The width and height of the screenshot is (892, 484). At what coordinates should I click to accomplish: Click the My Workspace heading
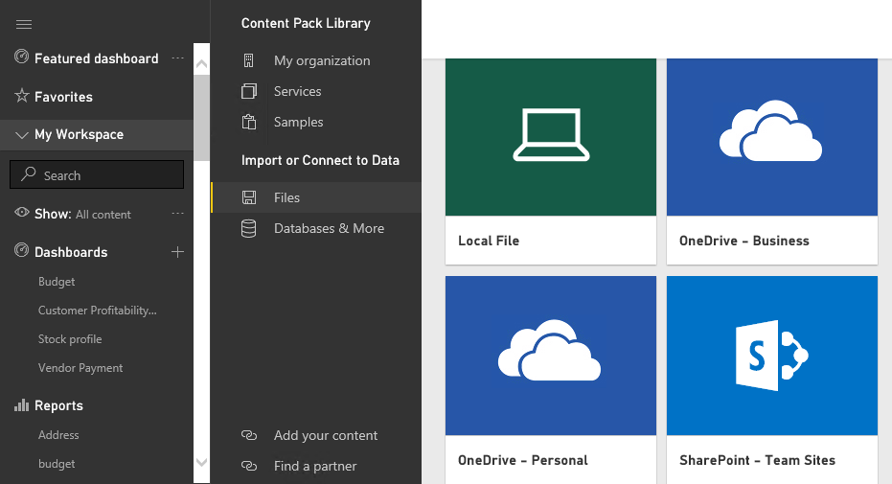79,135
